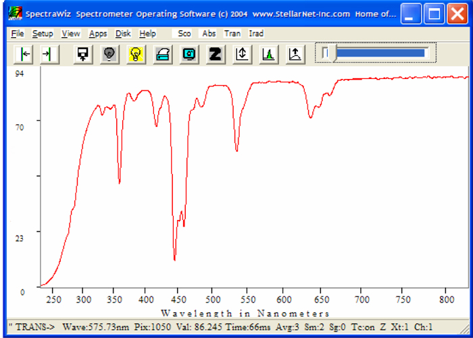
Task: Click the deepest spectrum dip near 445 nm
Action: point(174,259)
